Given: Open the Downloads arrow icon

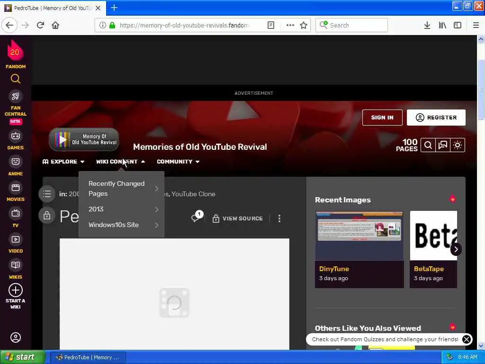Looking at the screenshot, I should coord(427,26).
